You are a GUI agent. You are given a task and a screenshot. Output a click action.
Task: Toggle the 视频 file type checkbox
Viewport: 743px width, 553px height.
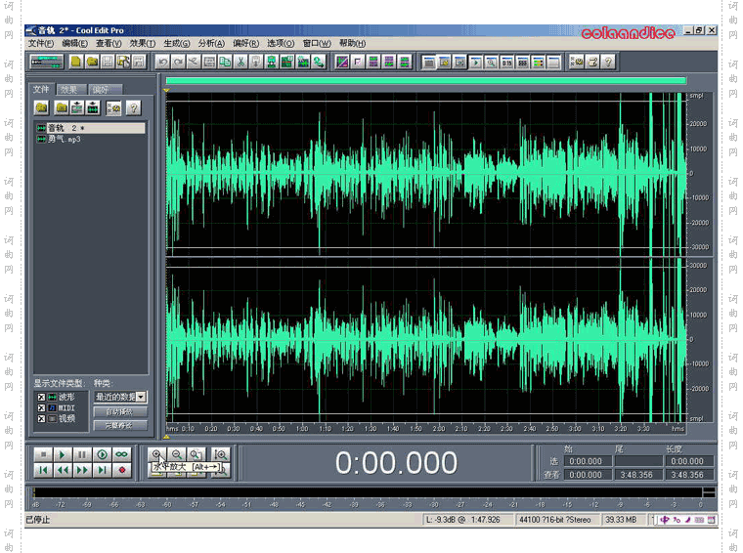point(41,419)
